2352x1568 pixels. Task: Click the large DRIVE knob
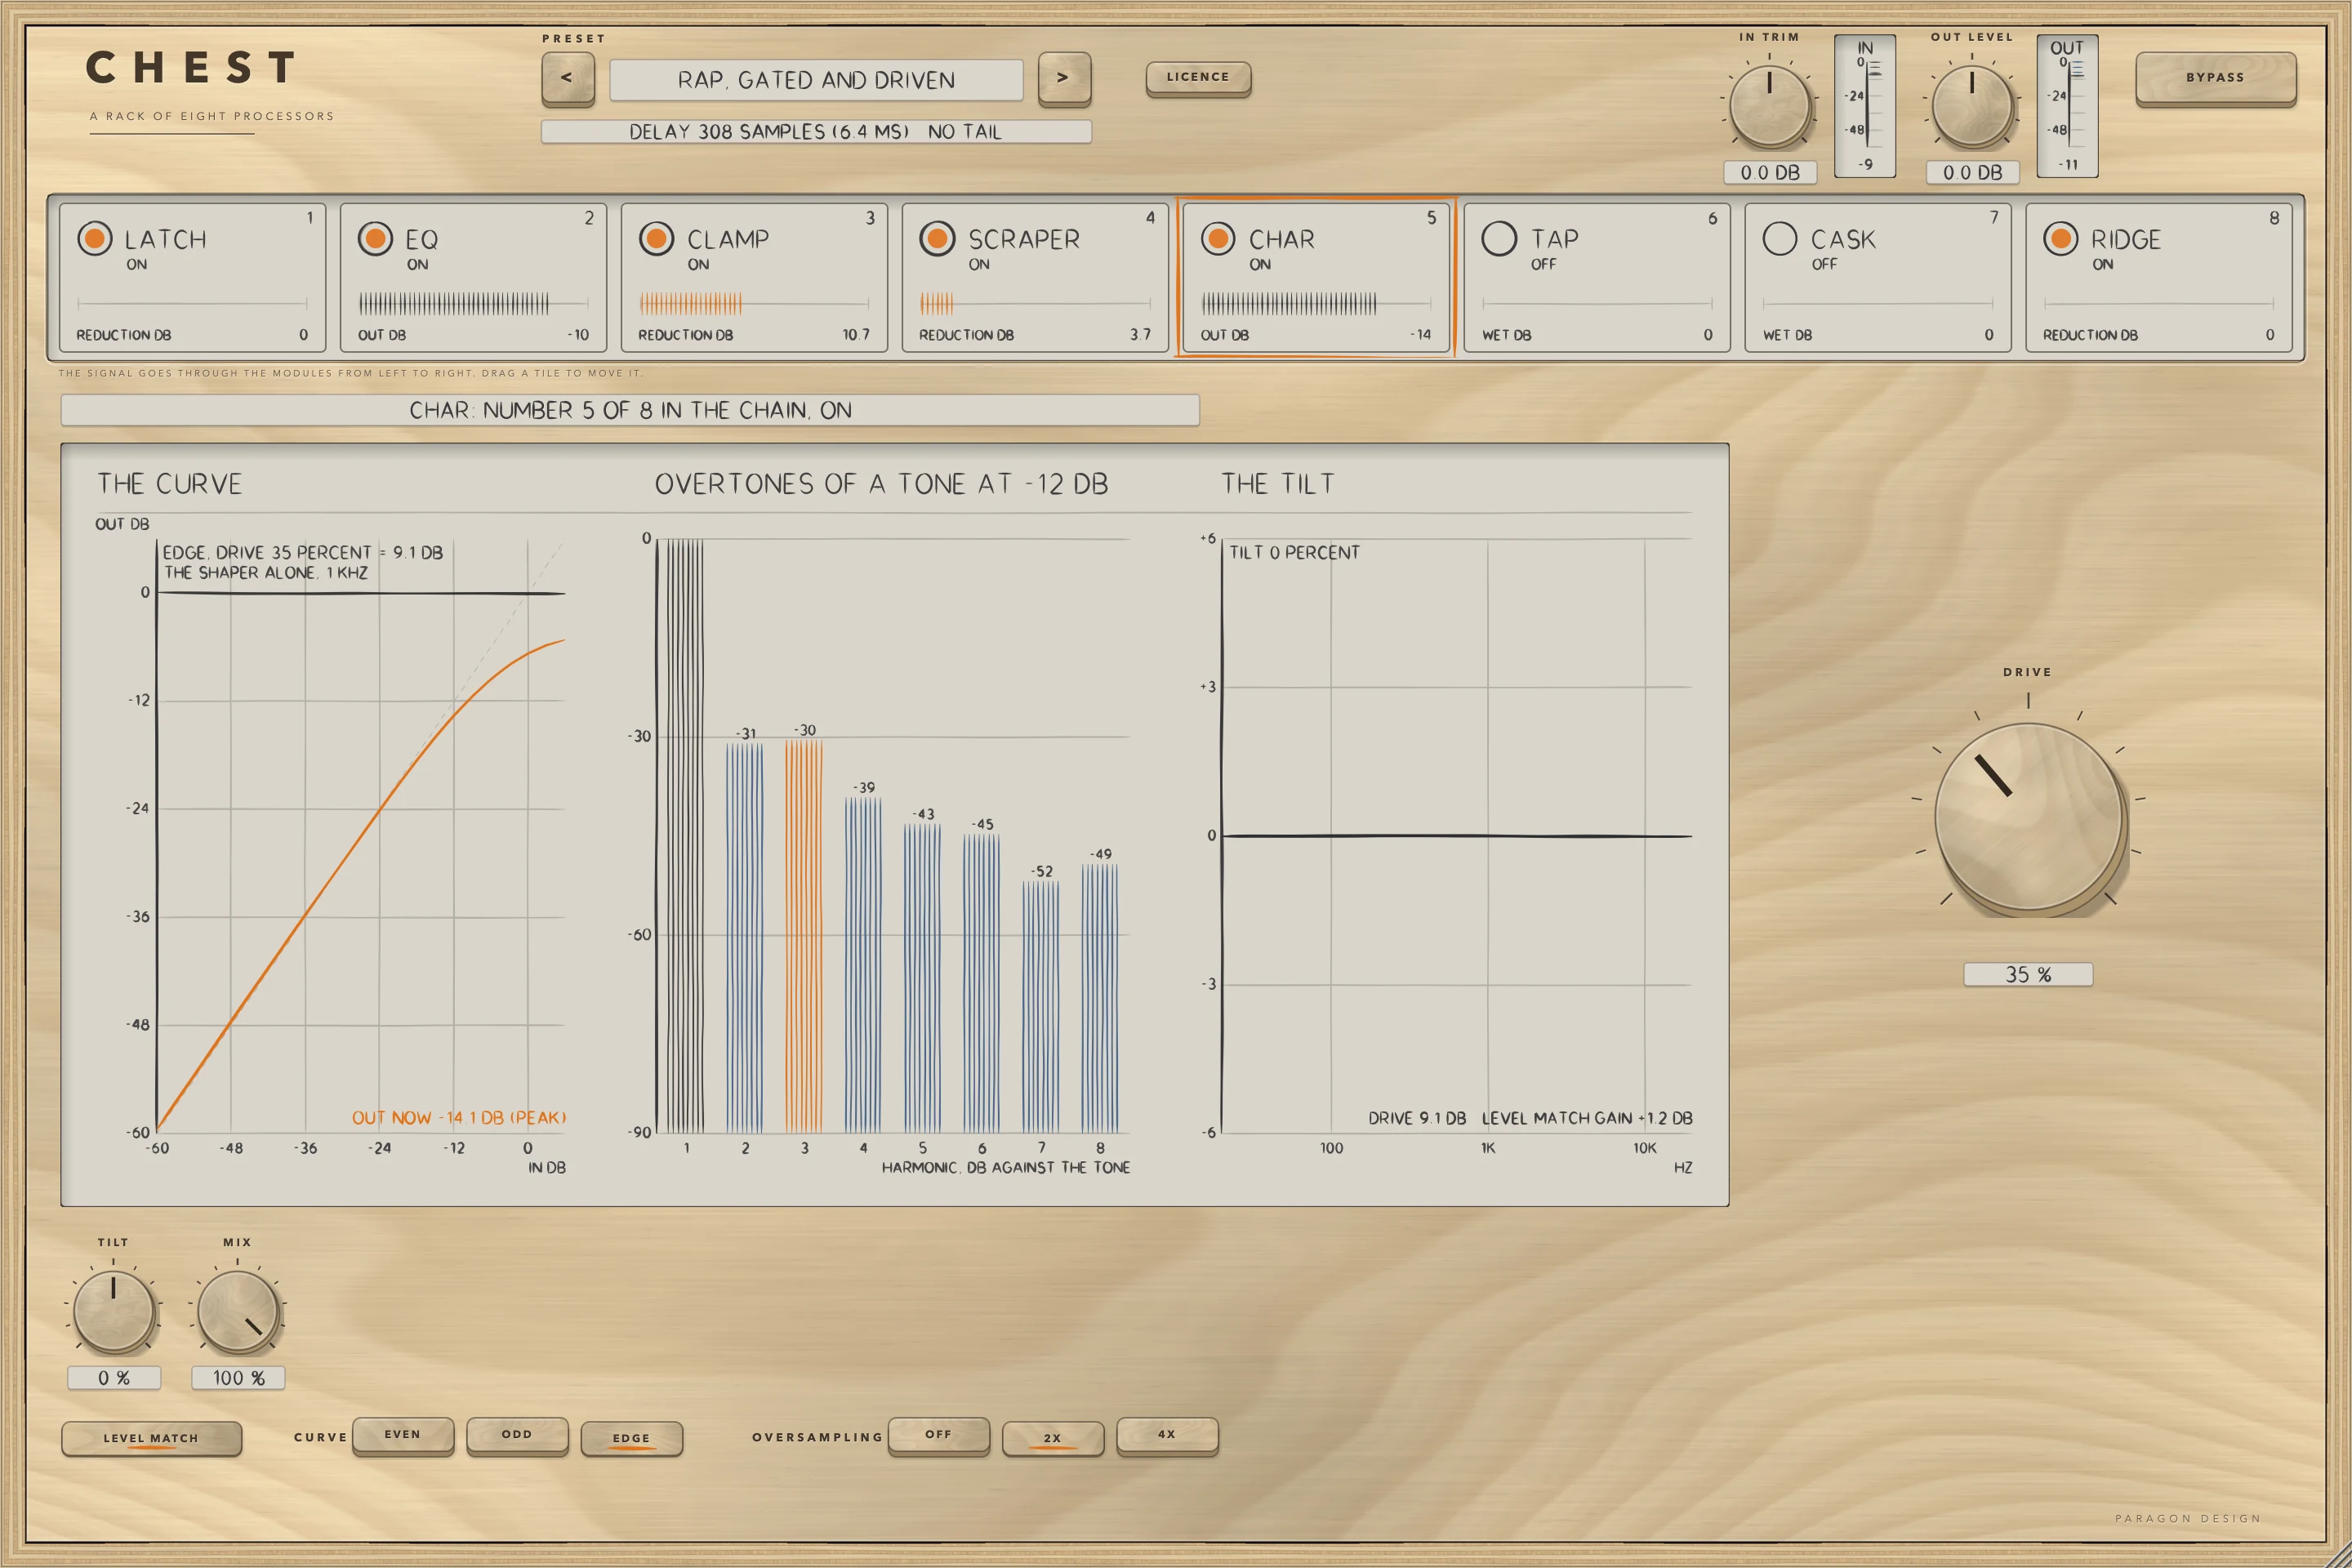(2028, 817)
